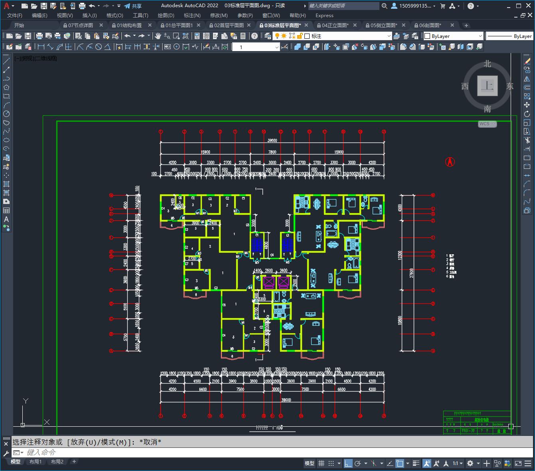535x471 pixels.
Task: Open the ByLayer linetype dropdown
Action: 509,36
